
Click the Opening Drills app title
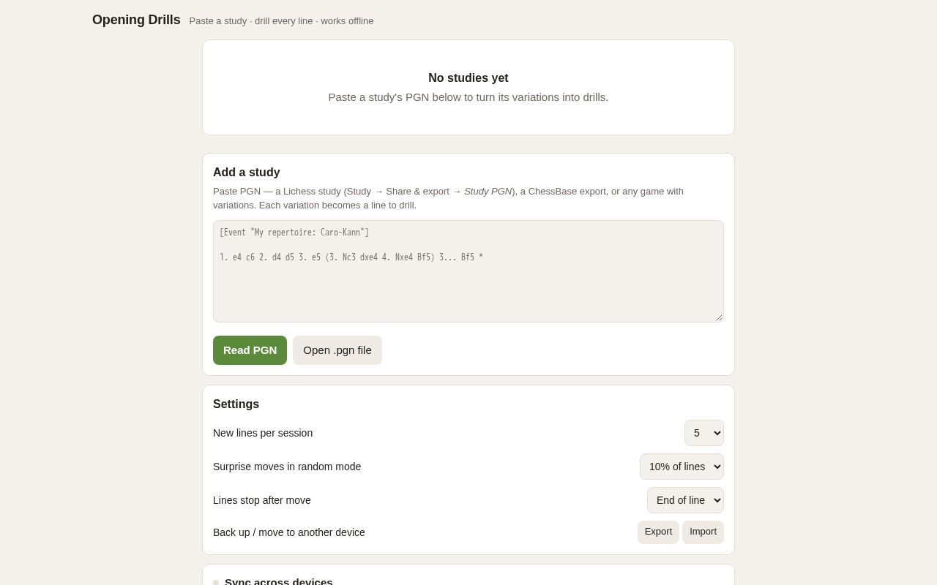click(x=136, y=20)
